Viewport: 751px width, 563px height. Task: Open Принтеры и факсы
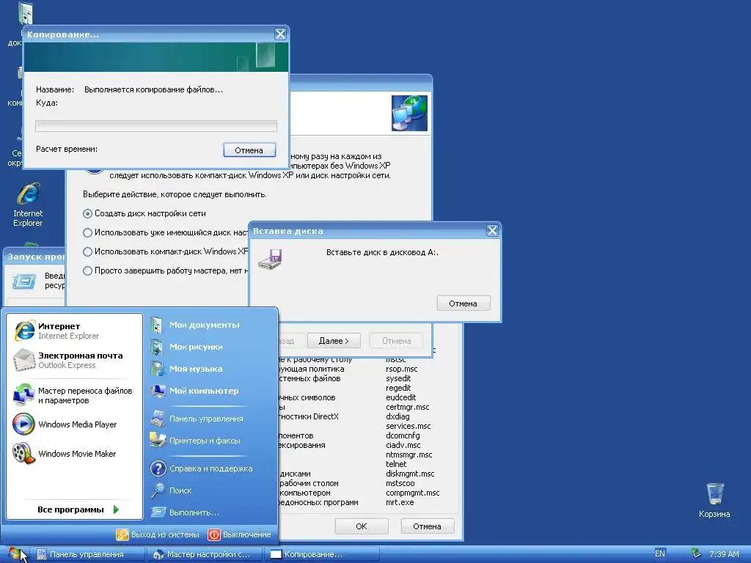[x=205, y=441]
